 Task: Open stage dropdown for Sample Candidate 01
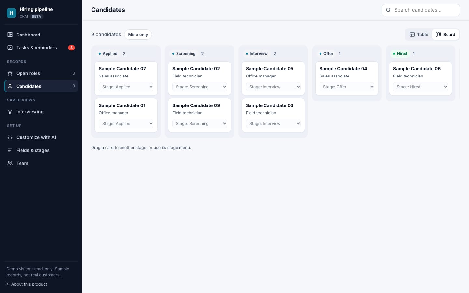pyautogui.click(x=126, y=124)
